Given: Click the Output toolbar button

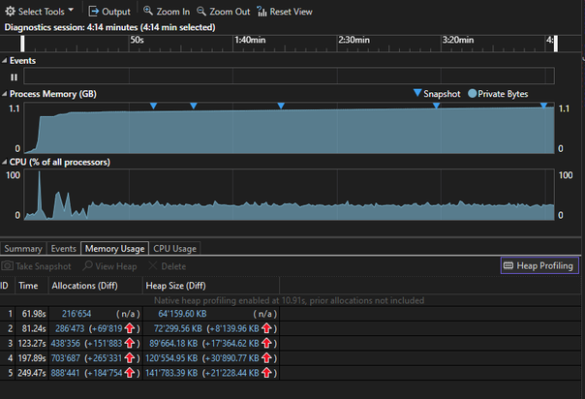Looking at the screenshot, I should (x=109, y=12).
